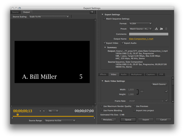Enable Import into project checkbox
This screenshot has height=138, width=184.
[x=134, y=110]
